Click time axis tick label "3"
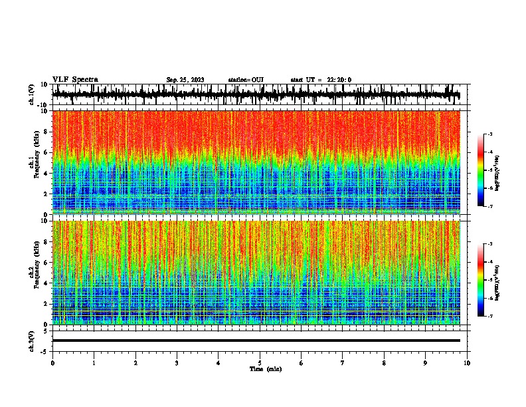 [x=177, y=363]
